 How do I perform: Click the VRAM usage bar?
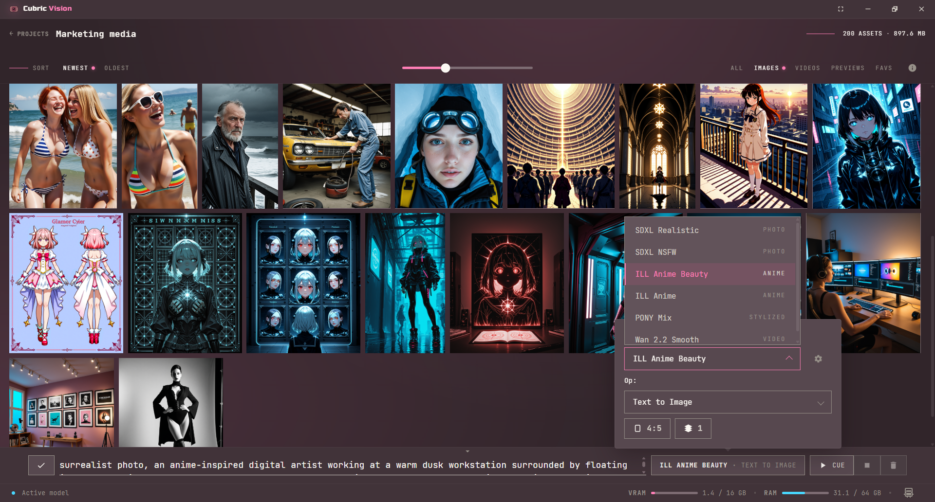674,493
